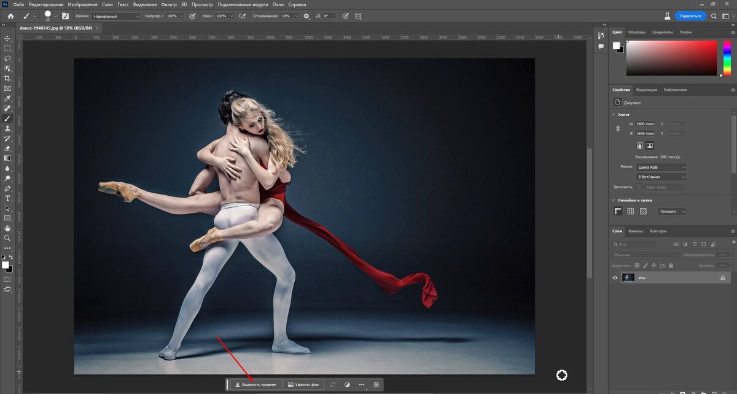Open Сглаживание 10% dropdown arrow
Image resolution: width=737 pixels, height=394 pixels.
295,16
